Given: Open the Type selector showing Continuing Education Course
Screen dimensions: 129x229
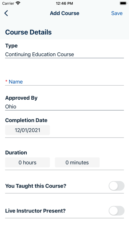Looking at the screenshot, I should point(64,55).
